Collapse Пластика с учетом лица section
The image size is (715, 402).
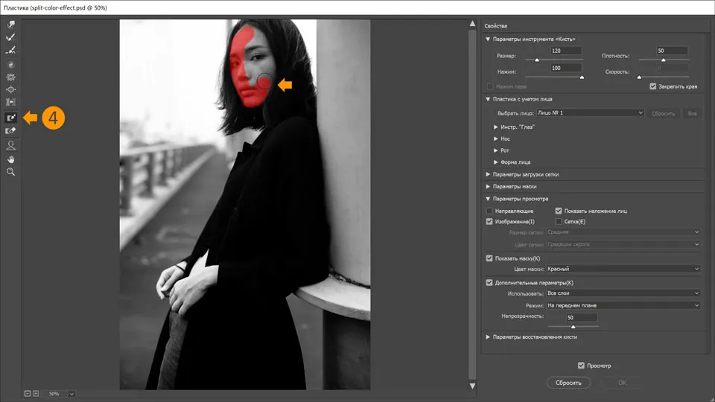tap(488, 99)
